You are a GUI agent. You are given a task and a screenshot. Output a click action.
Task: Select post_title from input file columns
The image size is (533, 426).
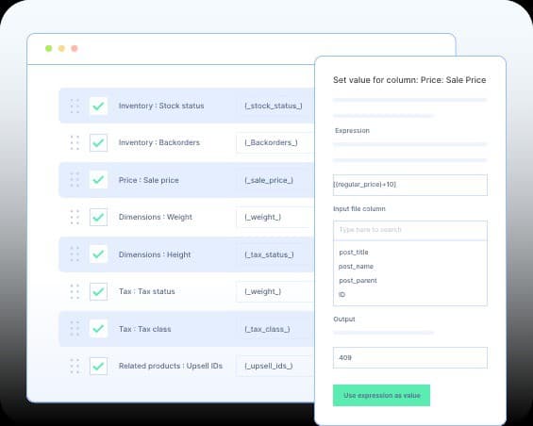pos(354,252)
